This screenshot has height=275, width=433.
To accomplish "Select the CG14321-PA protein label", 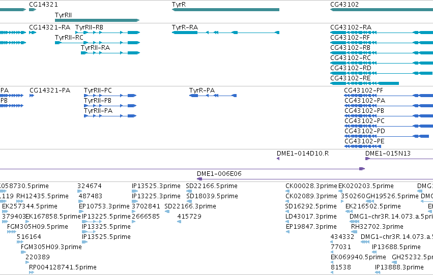I will pos(50,90).
